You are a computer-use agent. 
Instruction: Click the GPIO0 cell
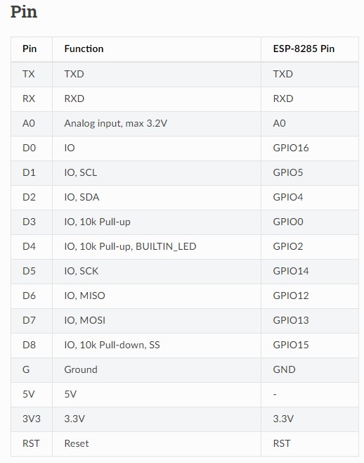310,222
